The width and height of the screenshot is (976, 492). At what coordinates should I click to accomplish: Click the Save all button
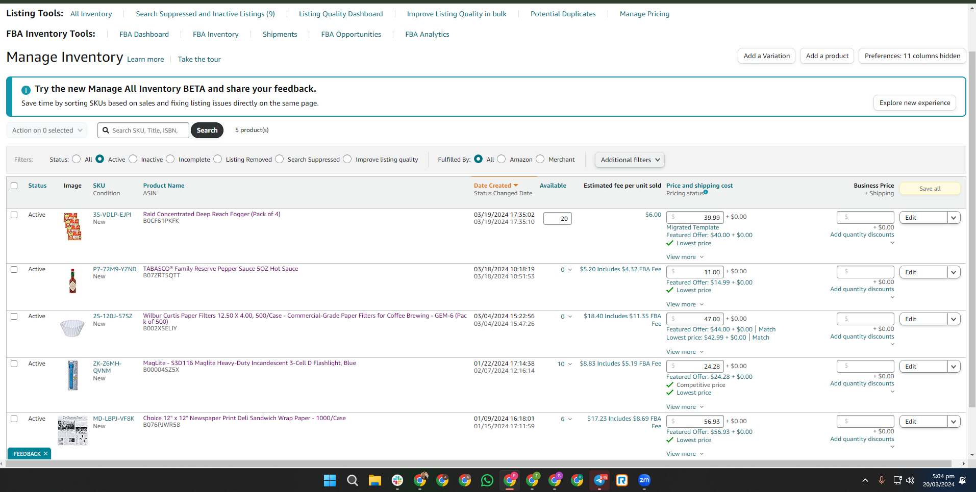pyautogui.click(x=930, y=189)
